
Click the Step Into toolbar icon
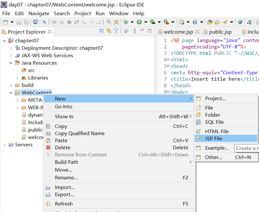(x=84, y=22)
